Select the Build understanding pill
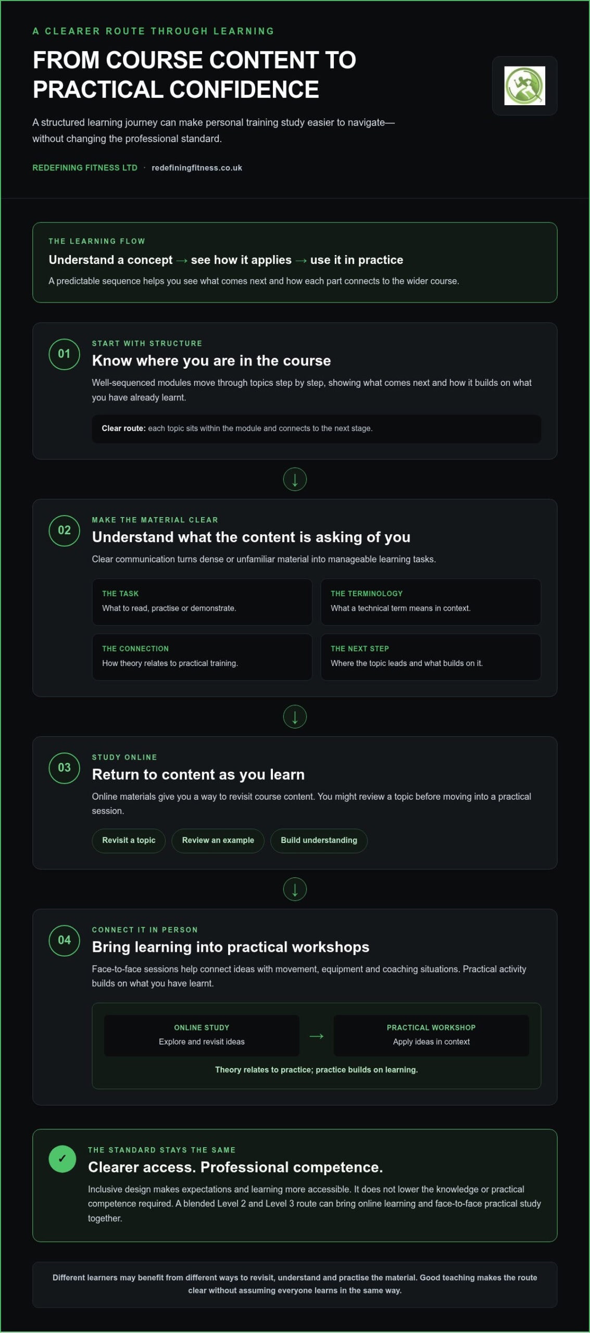The height and width of the screenshot is (1333, 590). pos(319,840)
